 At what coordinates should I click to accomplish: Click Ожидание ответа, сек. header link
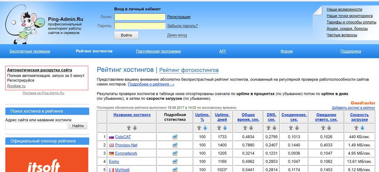coord(326,117)
